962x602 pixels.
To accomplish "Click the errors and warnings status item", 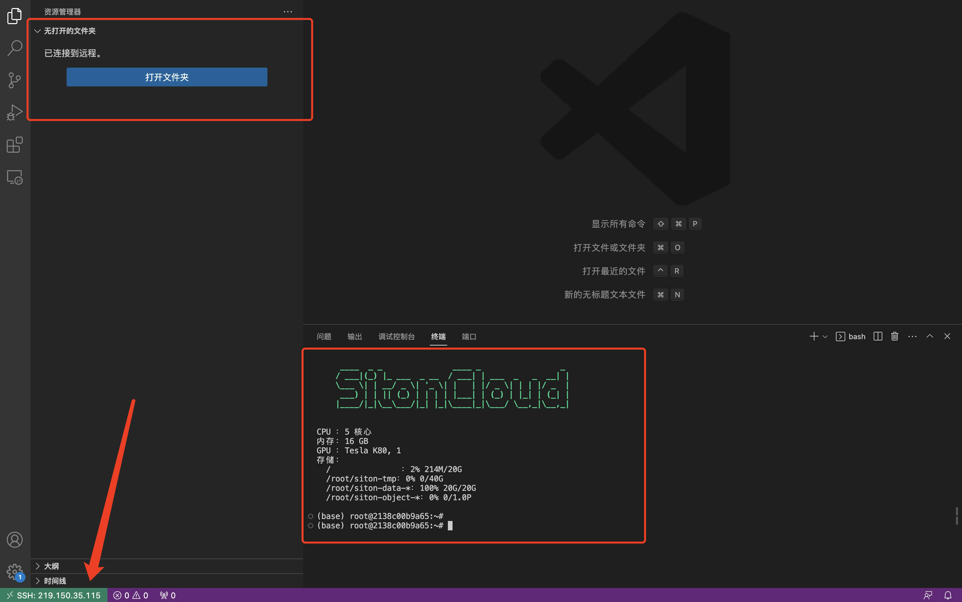I will coord(131,595).
